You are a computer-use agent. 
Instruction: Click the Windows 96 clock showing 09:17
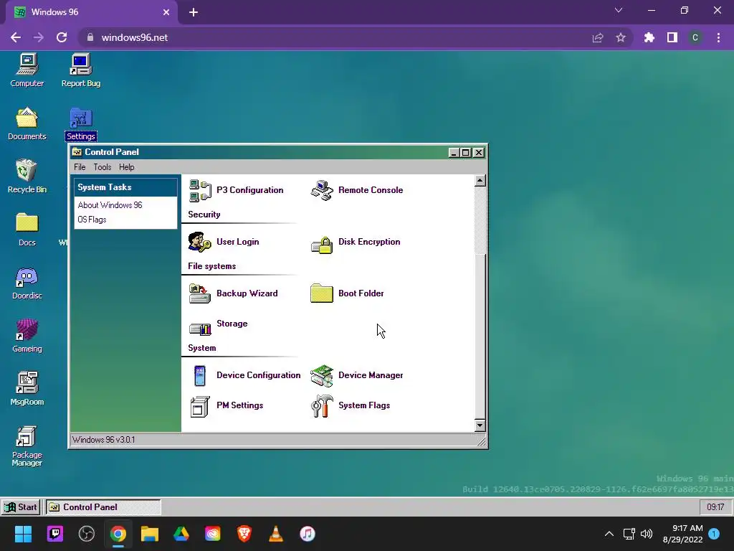(715, 507)
